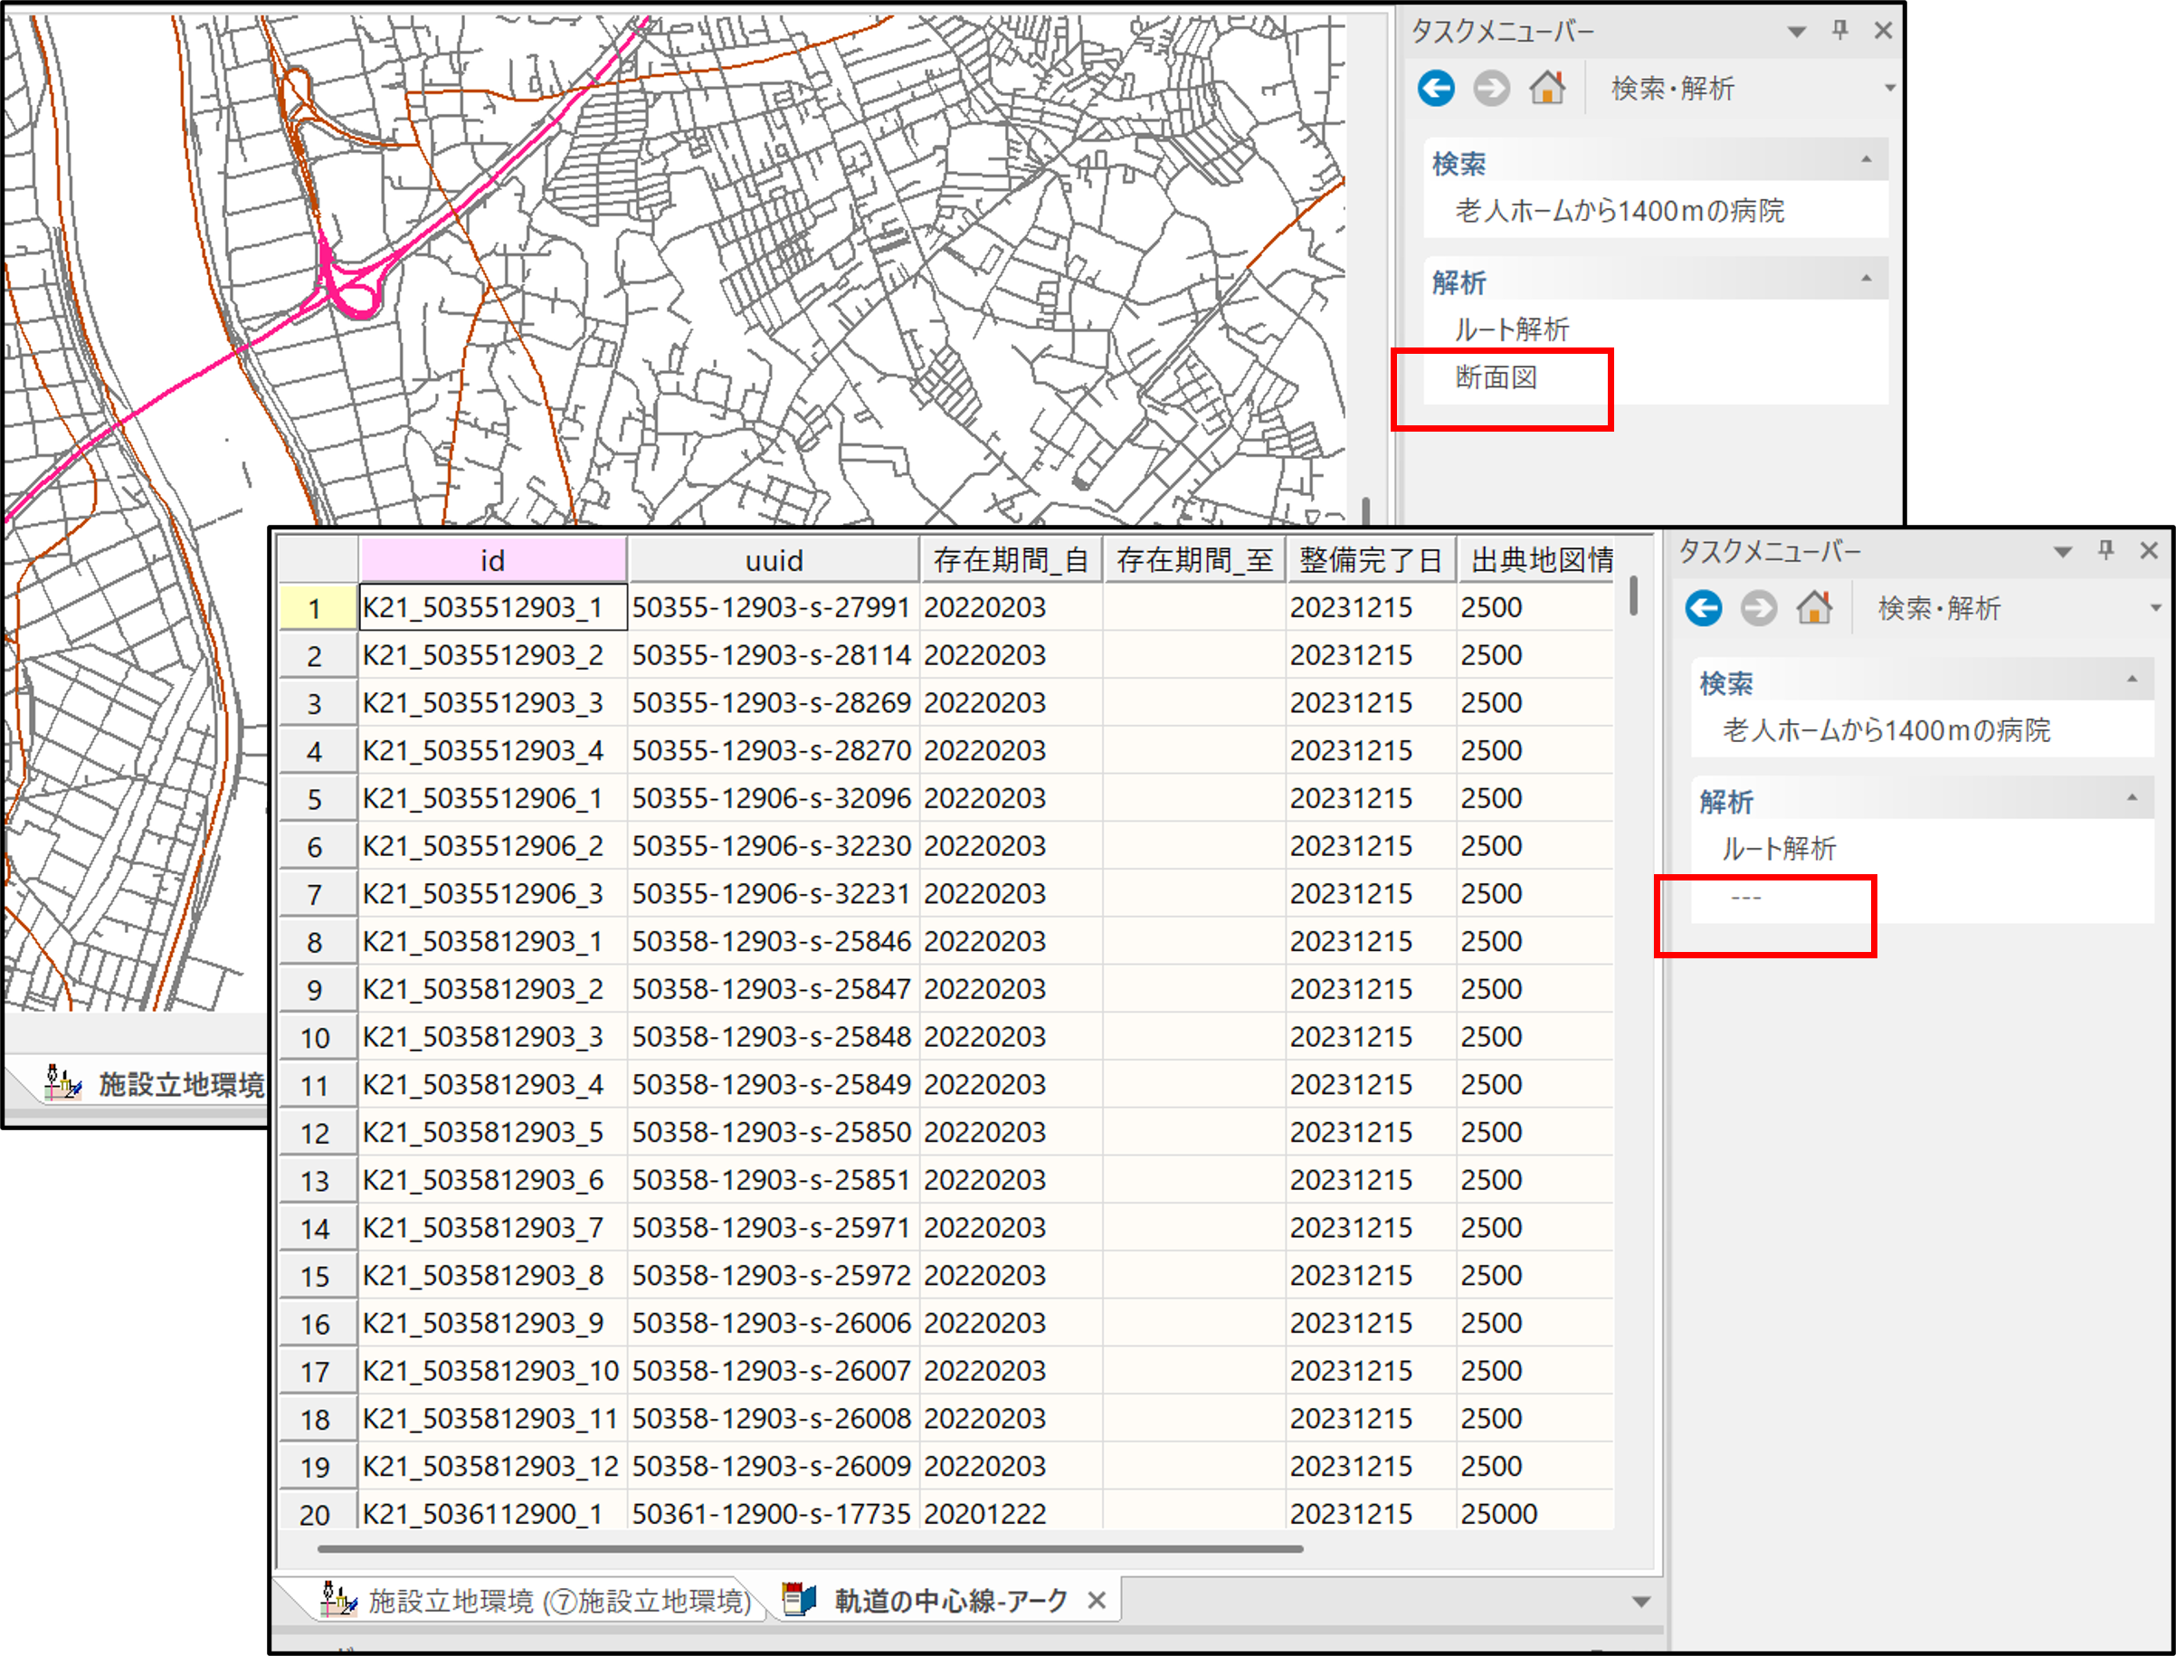
Task: Click the back arrow in upper task menu bar
Action: click(x=1436, y=89)
